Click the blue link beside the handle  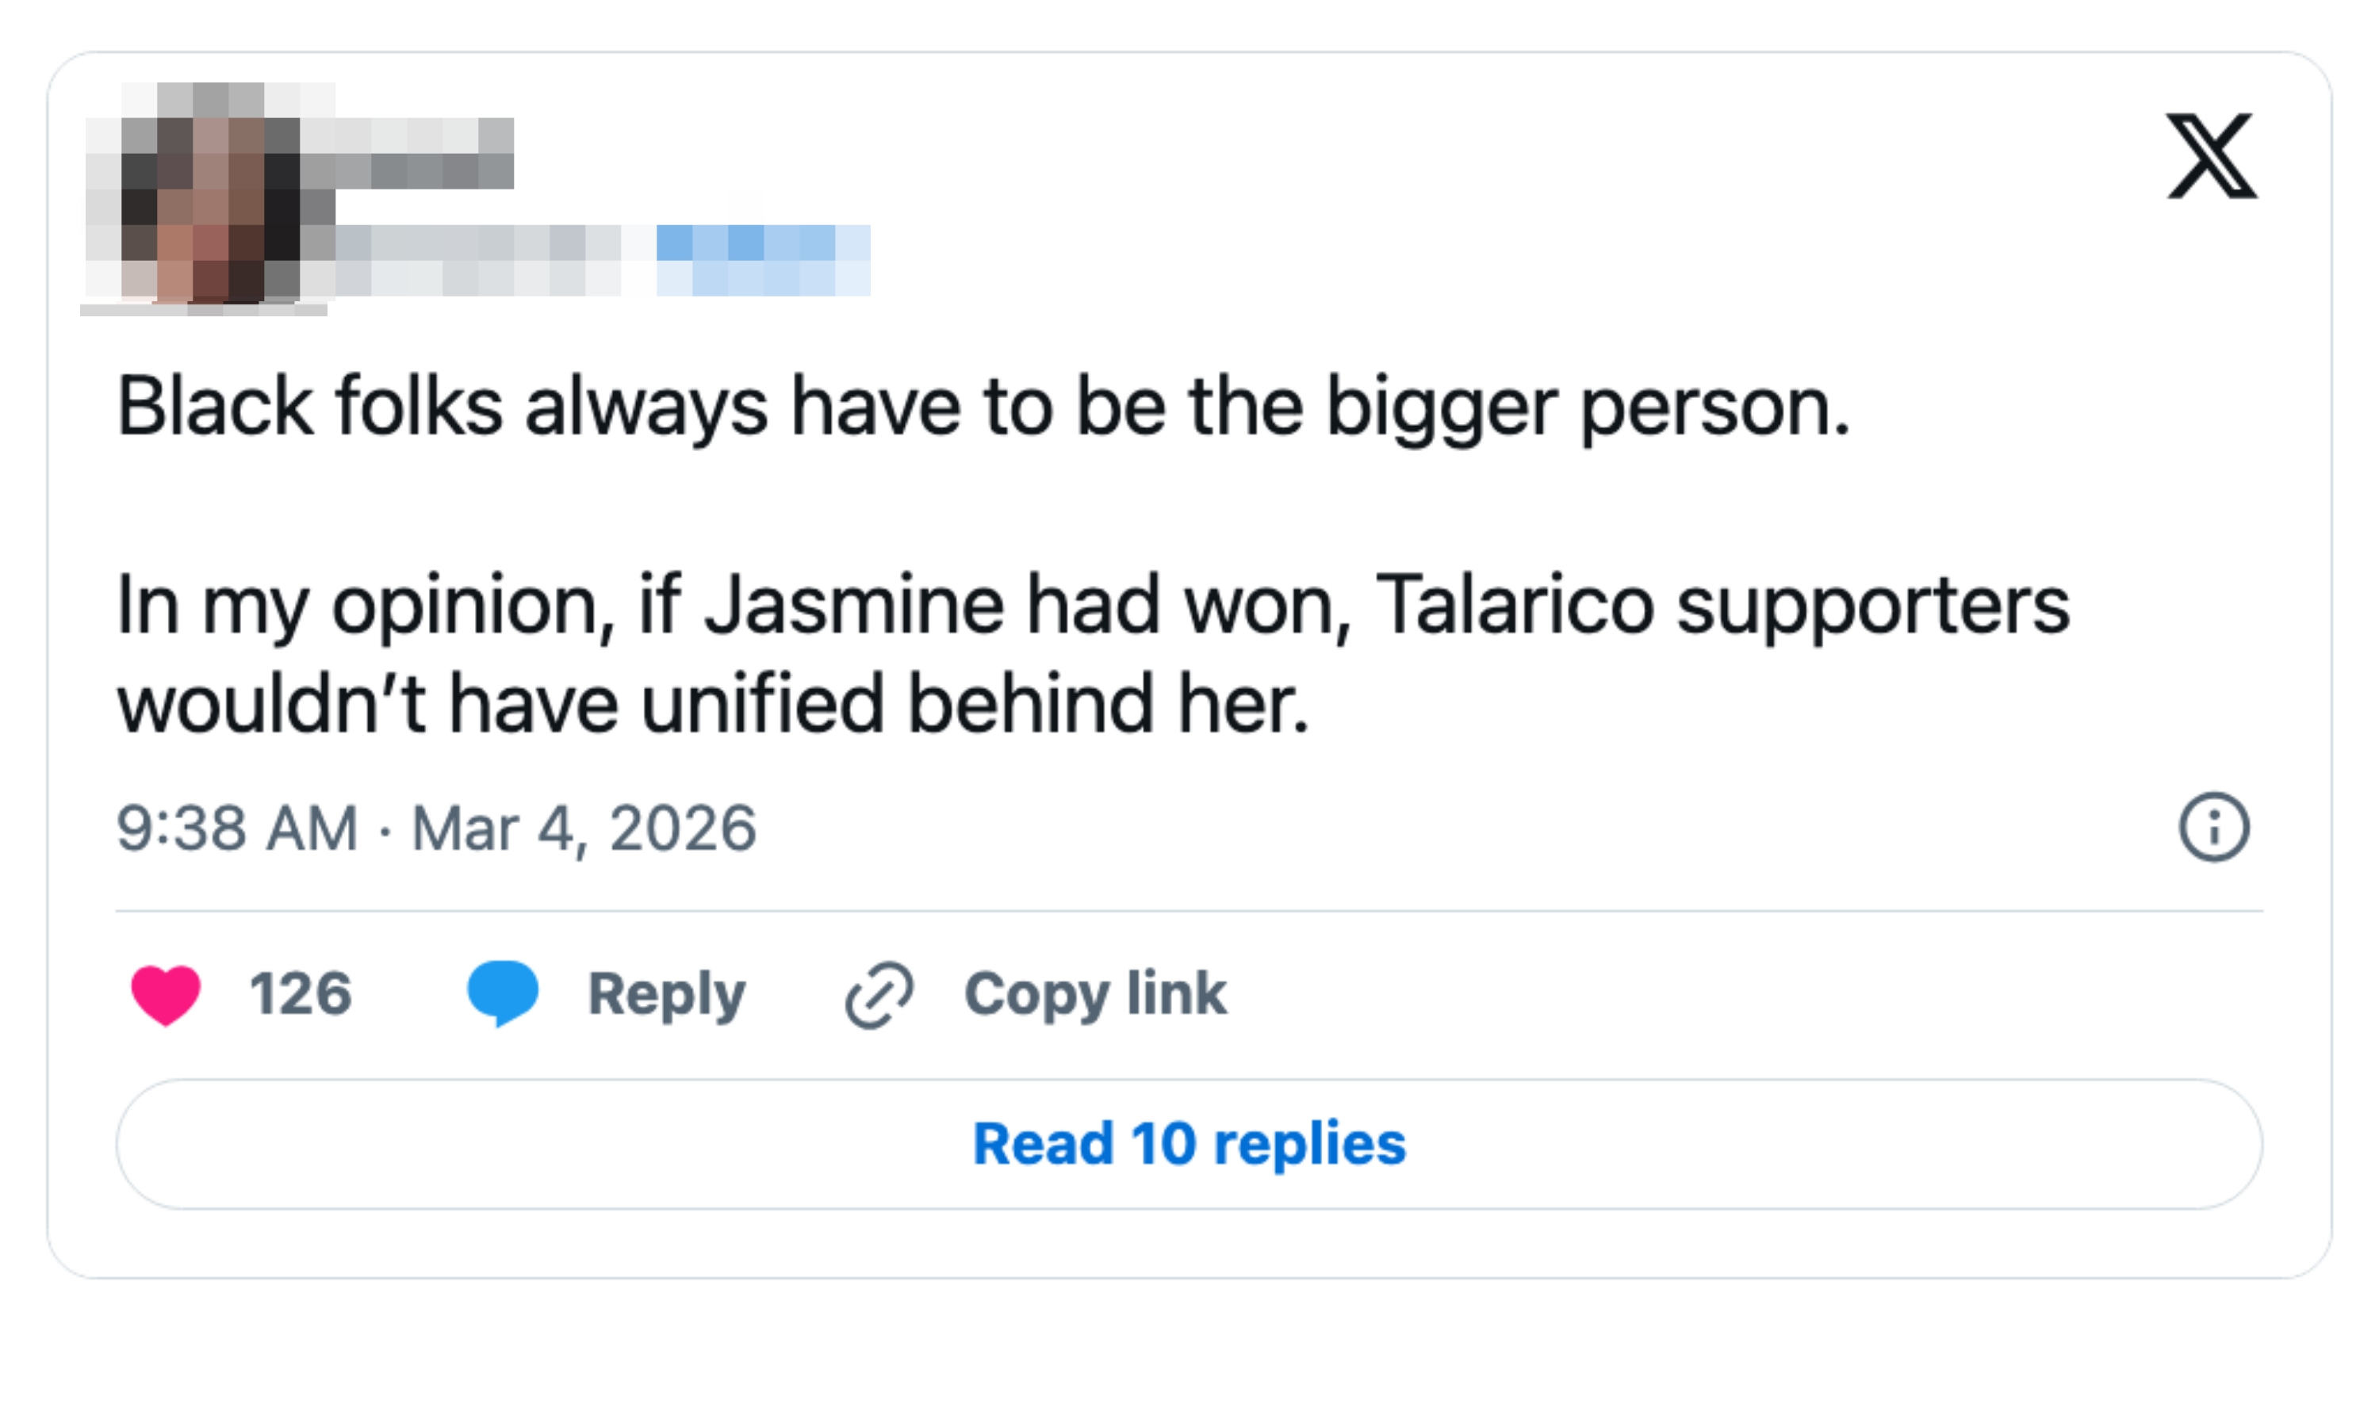coord(762,259)
